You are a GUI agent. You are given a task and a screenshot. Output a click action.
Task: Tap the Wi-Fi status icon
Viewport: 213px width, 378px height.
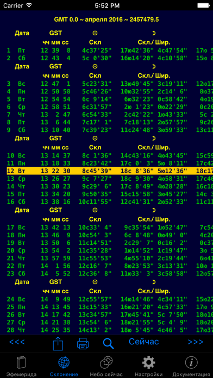pos(29,5)
